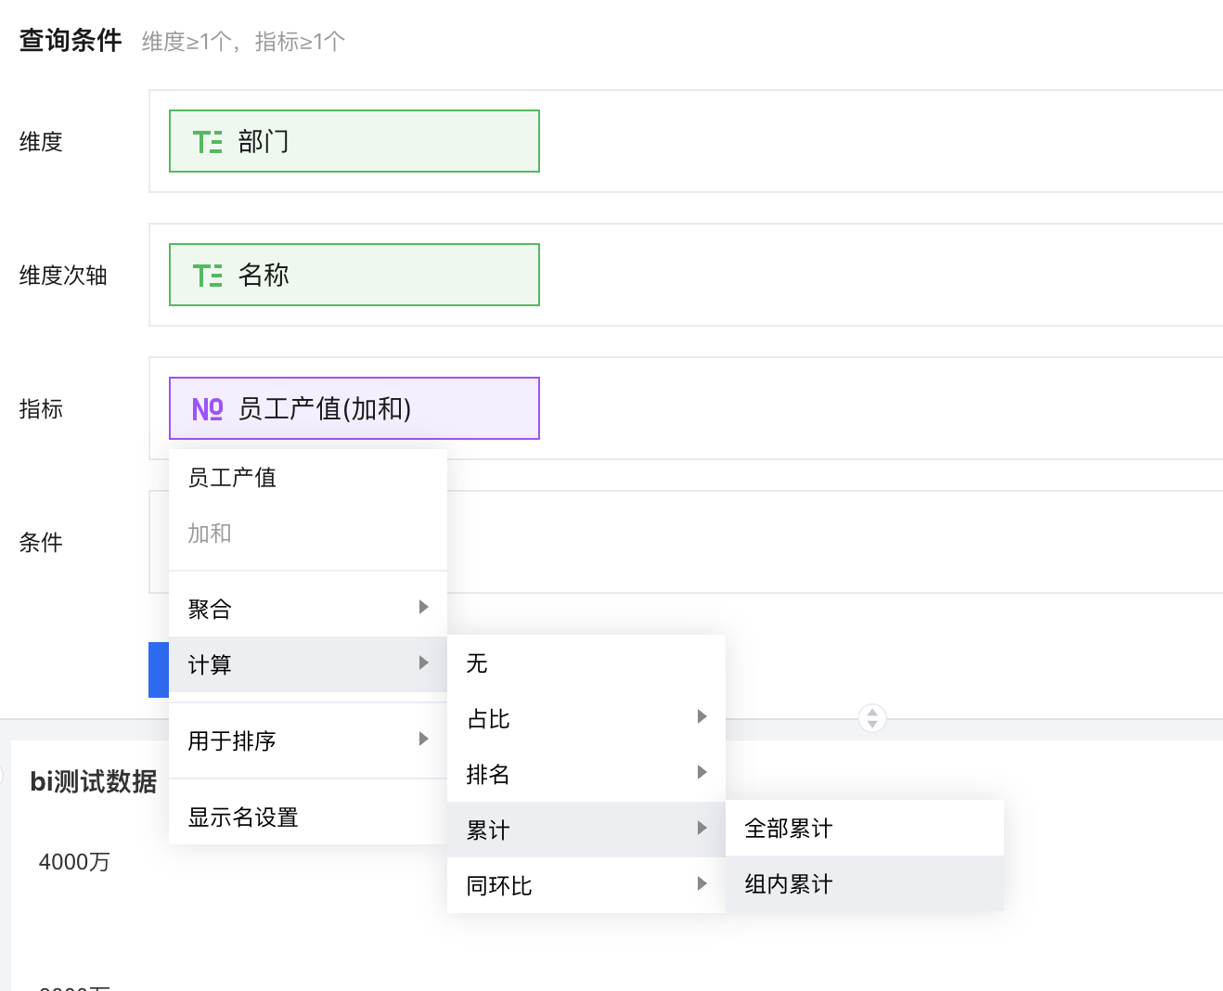The height and width of the screenshot is (991, 1223).
Task: Expand the 排名 submenu arrow
Action: [702, 773]
